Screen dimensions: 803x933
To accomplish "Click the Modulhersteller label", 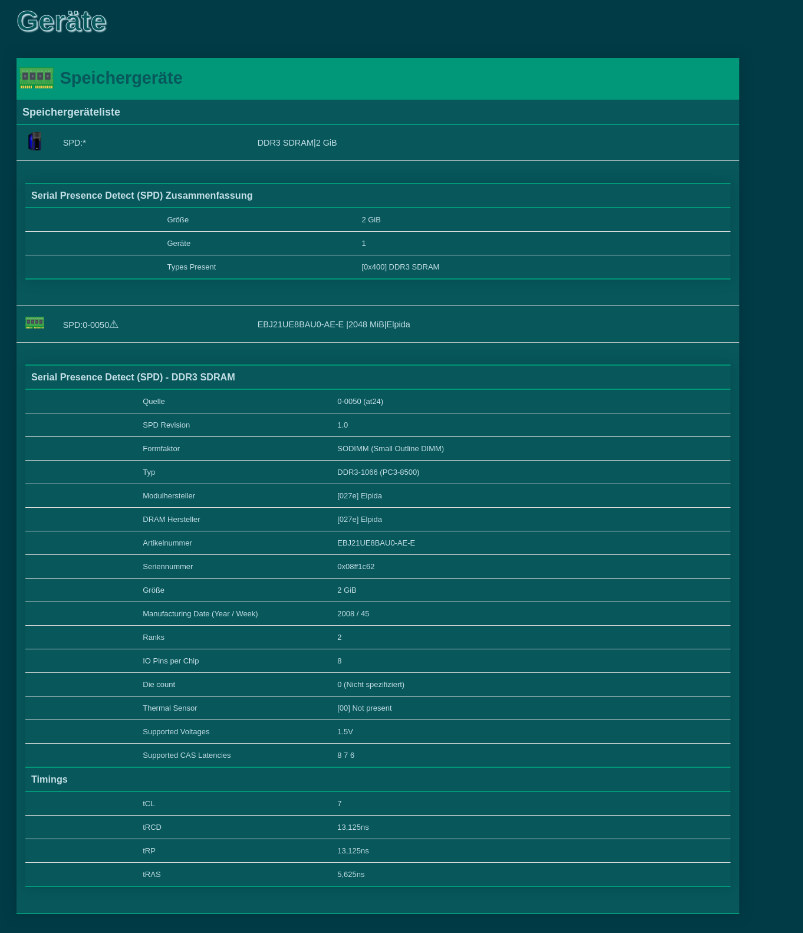I will [169, 496].
